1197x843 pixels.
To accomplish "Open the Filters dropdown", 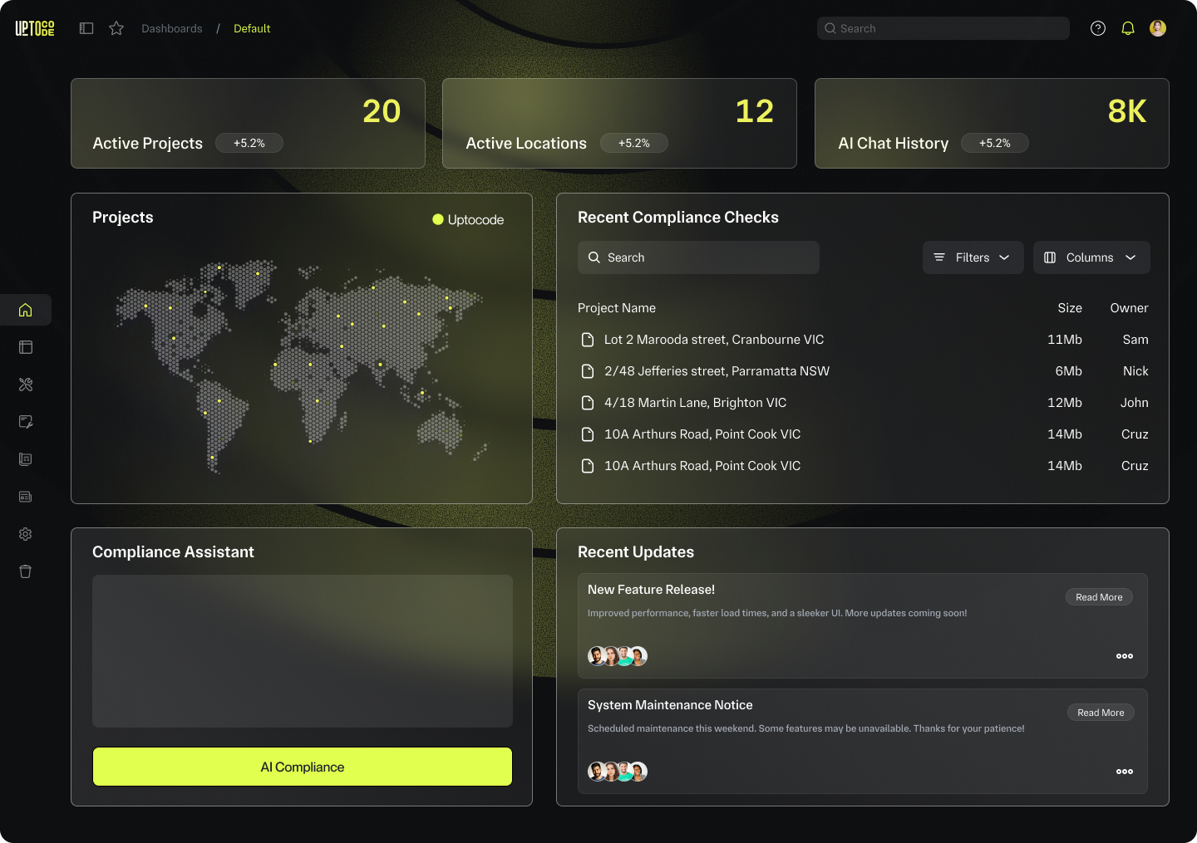I will point(973,257).
